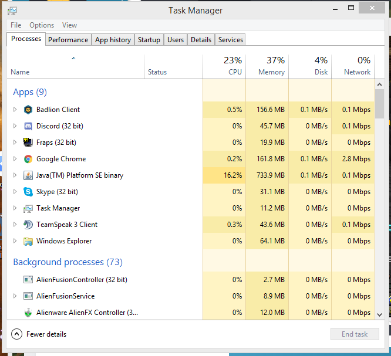391x356 pixels.
Task: Click the scrollbar up arrow
Action: [x=379, y=84]
